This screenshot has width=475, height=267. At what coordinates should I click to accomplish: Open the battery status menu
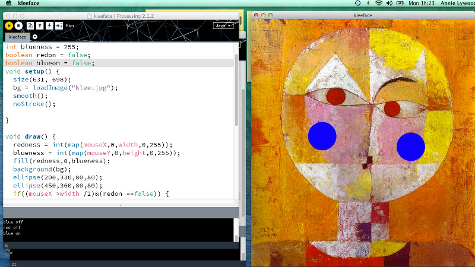coord(400,3)
